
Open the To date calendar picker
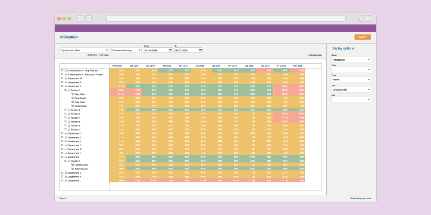pos(200,50)
